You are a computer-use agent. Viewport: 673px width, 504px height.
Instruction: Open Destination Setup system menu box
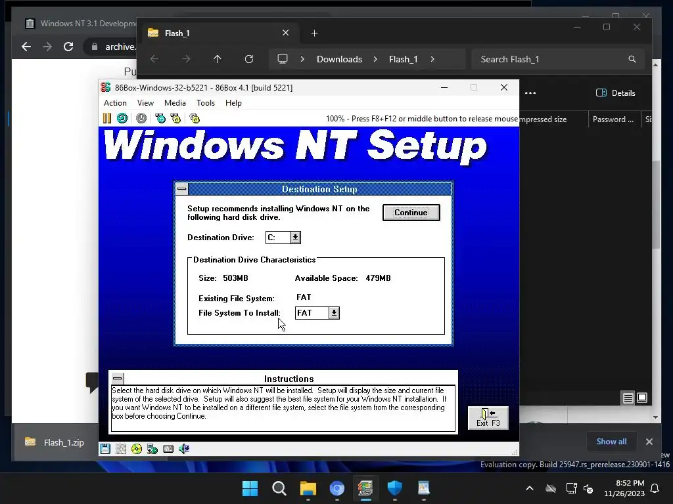click(x=182, y=189)
